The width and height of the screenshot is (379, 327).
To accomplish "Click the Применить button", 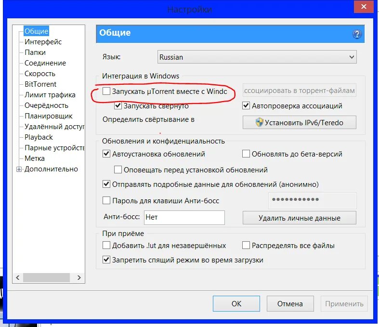I will pyautogui.click(x=344, y=303).
